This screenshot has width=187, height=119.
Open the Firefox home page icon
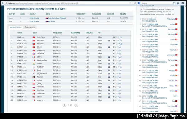tap(178, 3)
